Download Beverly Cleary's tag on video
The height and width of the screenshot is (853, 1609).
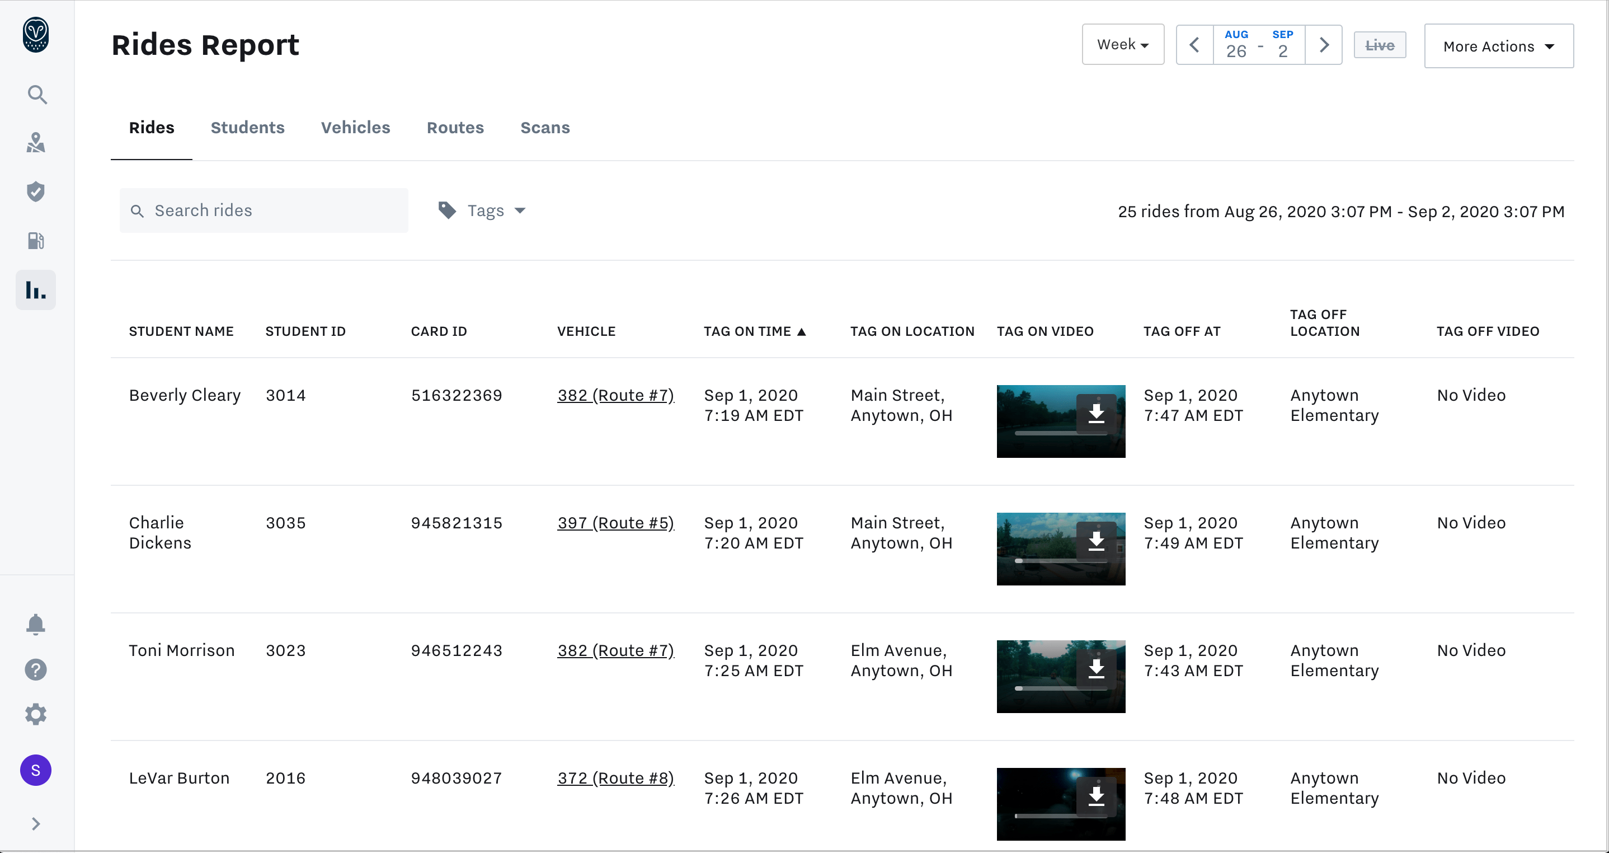1096,414
